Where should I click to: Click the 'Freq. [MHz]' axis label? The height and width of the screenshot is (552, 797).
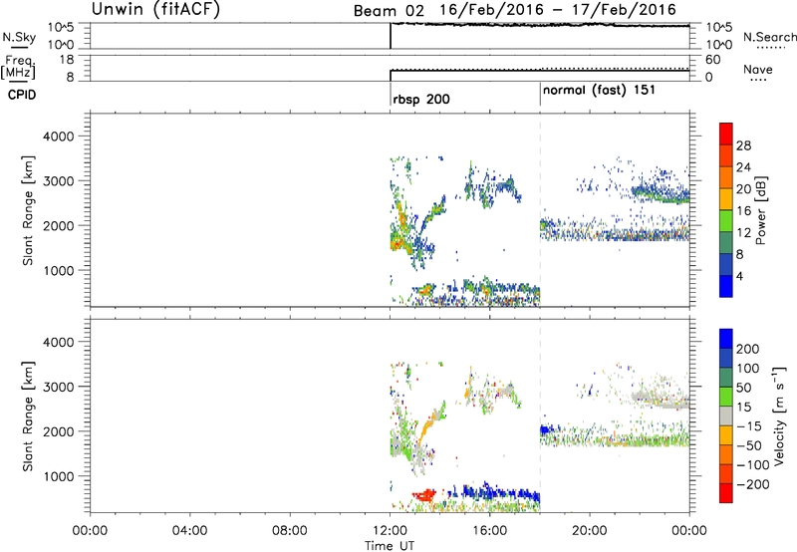(x=18, y=68)
